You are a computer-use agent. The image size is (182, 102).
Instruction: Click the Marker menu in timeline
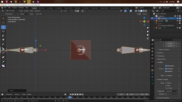tap(29, 94)
